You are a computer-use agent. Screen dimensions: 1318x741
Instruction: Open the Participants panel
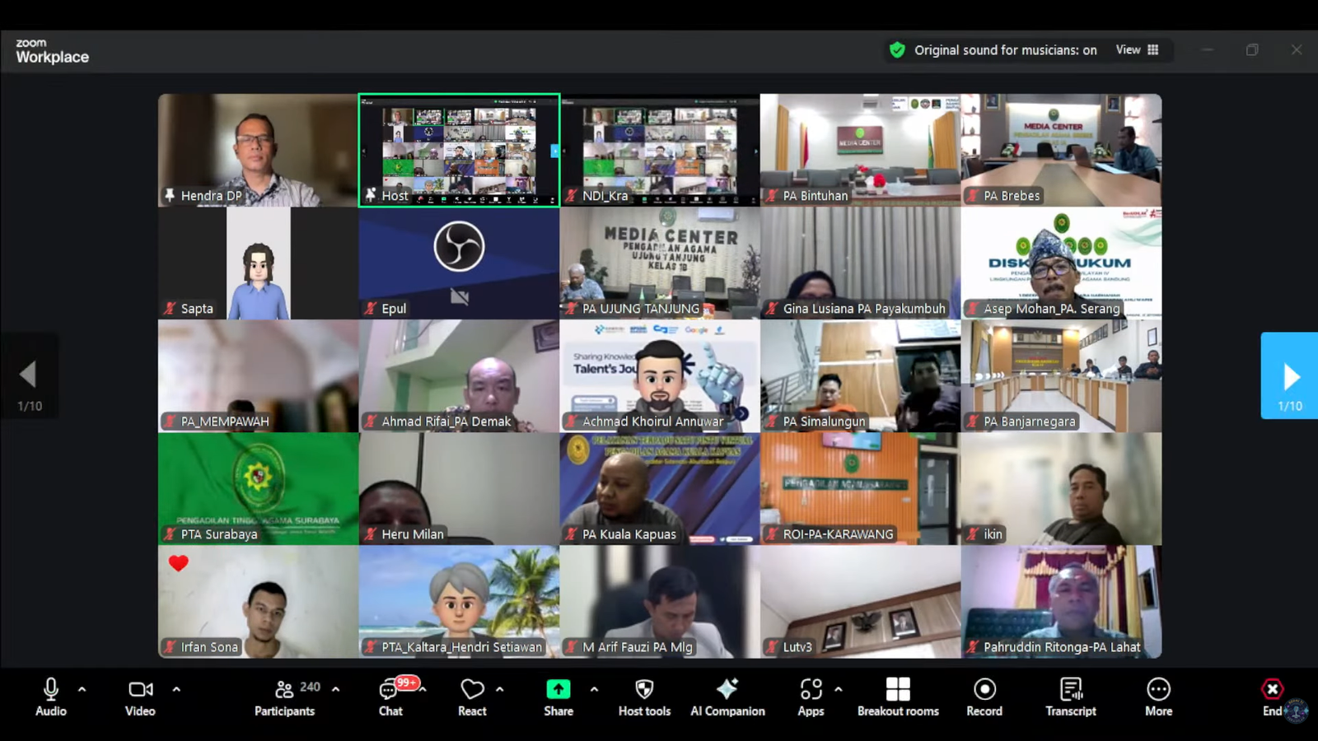[x=284, y=697]
